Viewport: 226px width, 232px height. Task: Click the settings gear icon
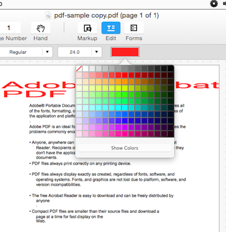point(214,4)
